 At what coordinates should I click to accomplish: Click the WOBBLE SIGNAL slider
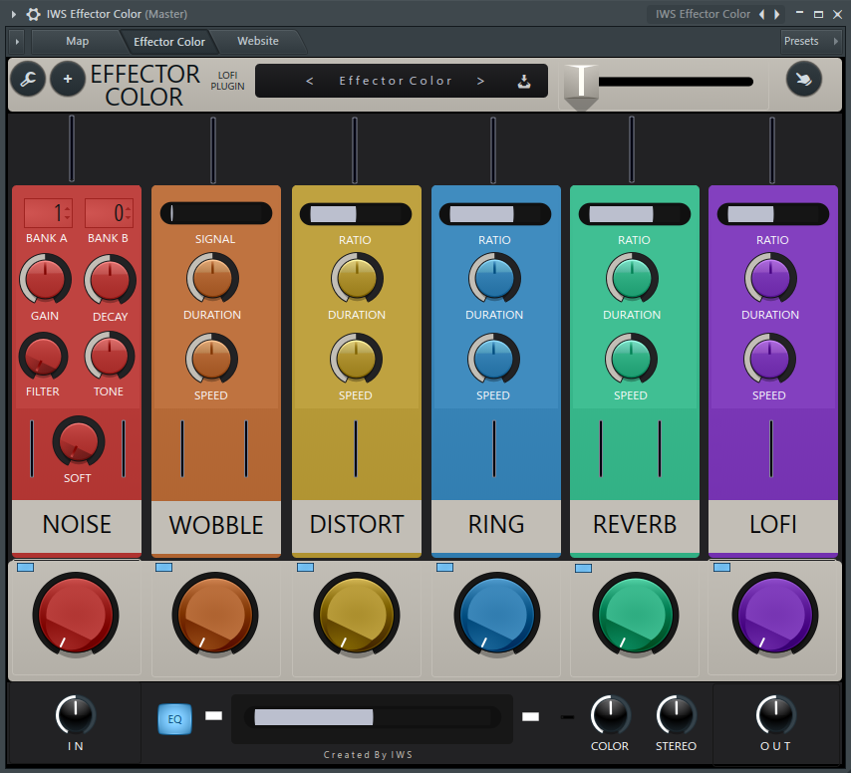pyautogui.click(x=216, y=213)
